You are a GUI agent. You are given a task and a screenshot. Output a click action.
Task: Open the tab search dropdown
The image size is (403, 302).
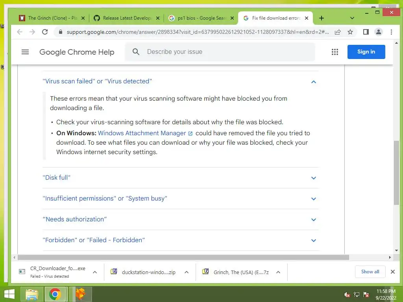coord(352,18)
